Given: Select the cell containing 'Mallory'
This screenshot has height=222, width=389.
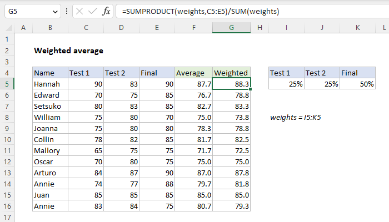Looking at the screenshot, I should coord(50,150).
